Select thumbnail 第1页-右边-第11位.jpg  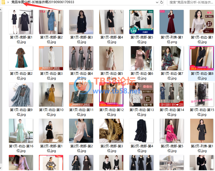(x=81, y=94)
